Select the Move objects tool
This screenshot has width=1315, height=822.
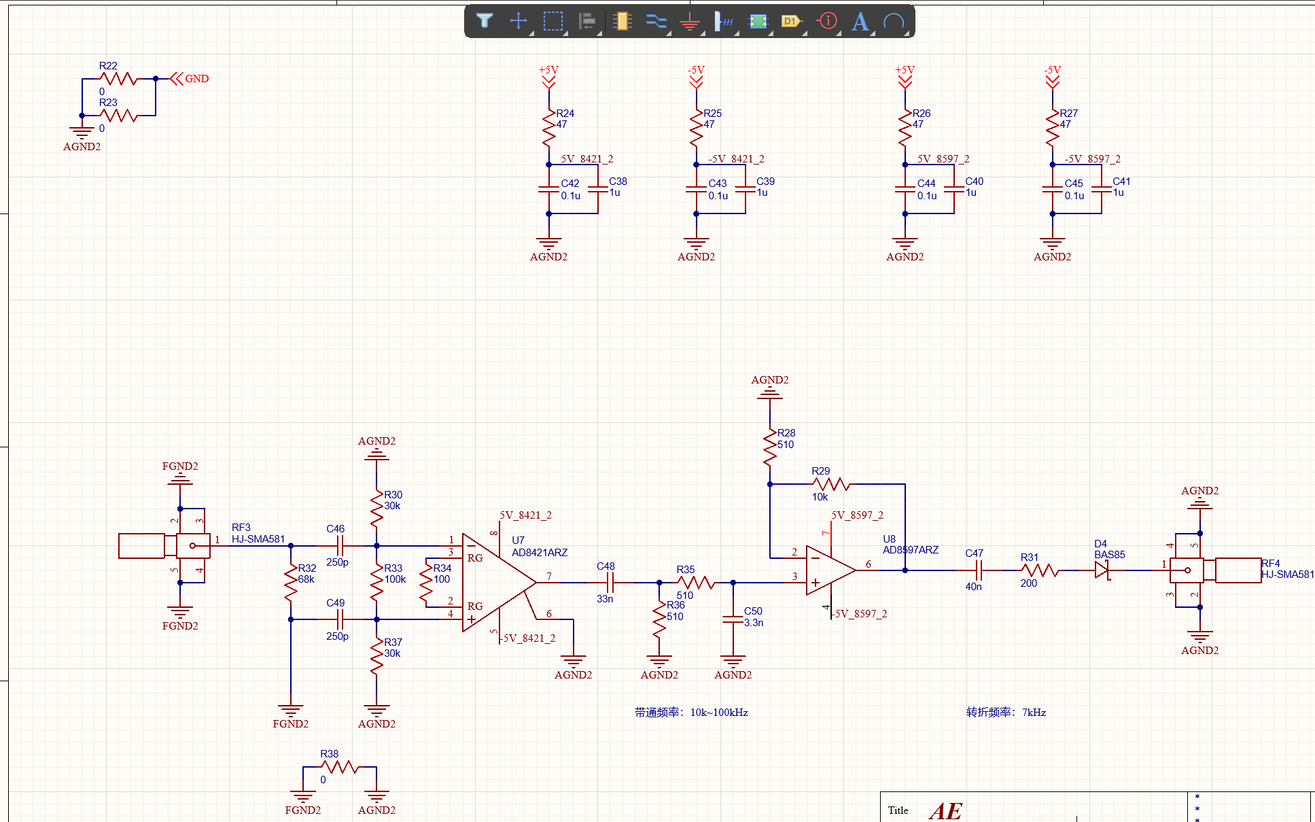pos(519,21)
